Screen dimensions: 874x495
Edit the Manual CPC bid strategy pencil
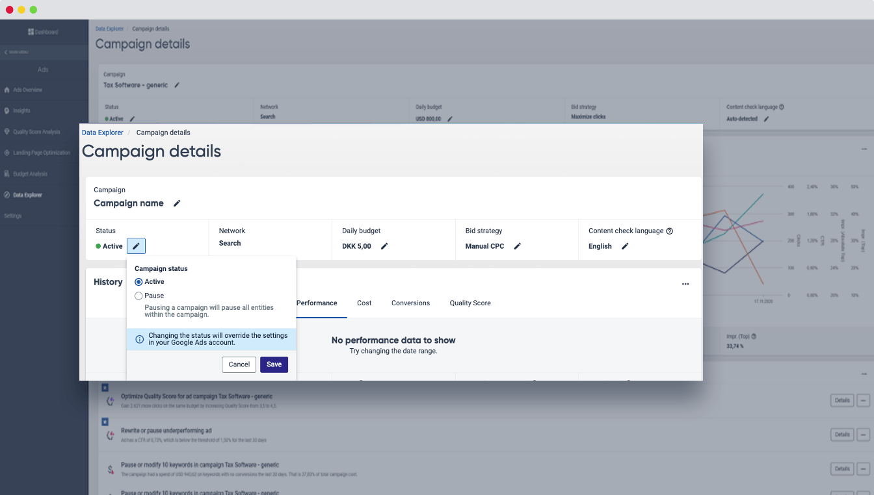point(518,246)
